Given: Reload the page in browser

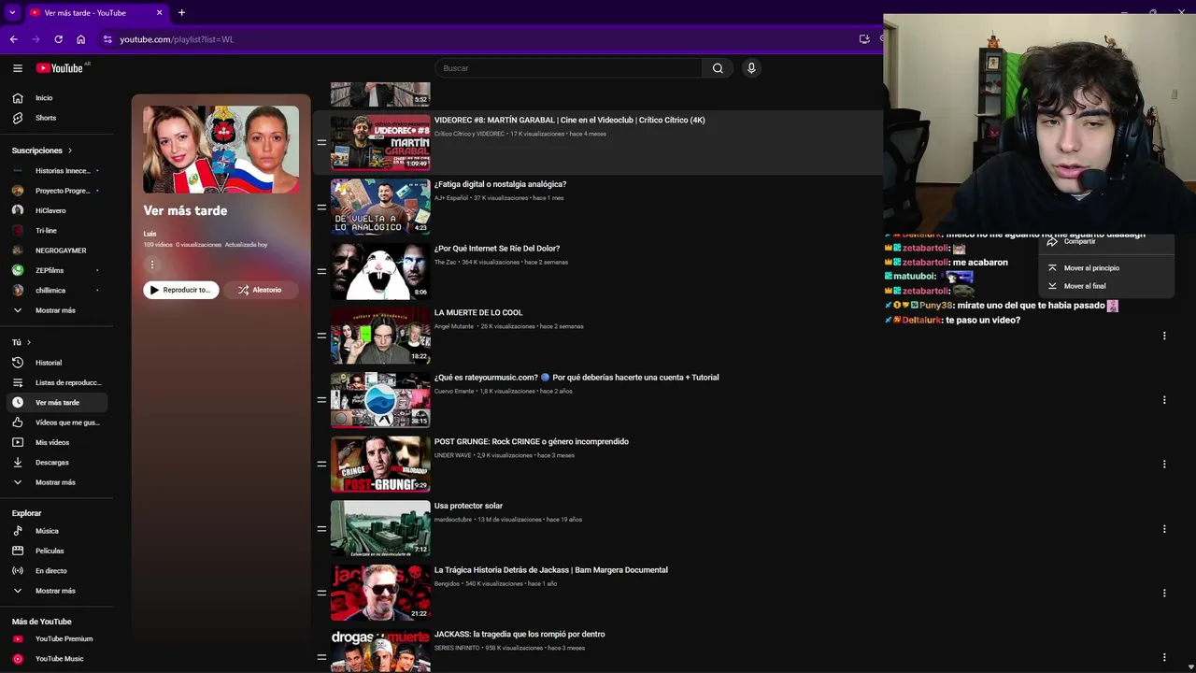Looking at the screenshot, I should click(x=58, y=39).
